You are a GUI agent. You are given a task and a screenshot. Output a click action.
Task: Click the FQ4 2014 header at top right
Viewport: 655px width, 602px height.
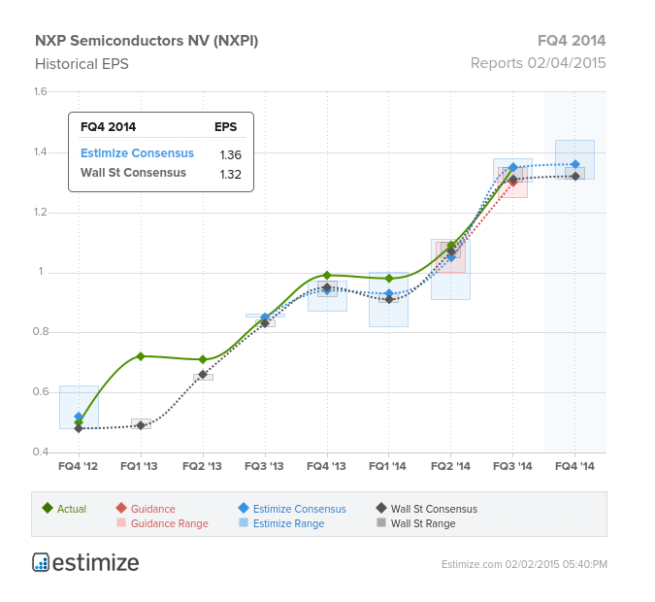point(572,41)
